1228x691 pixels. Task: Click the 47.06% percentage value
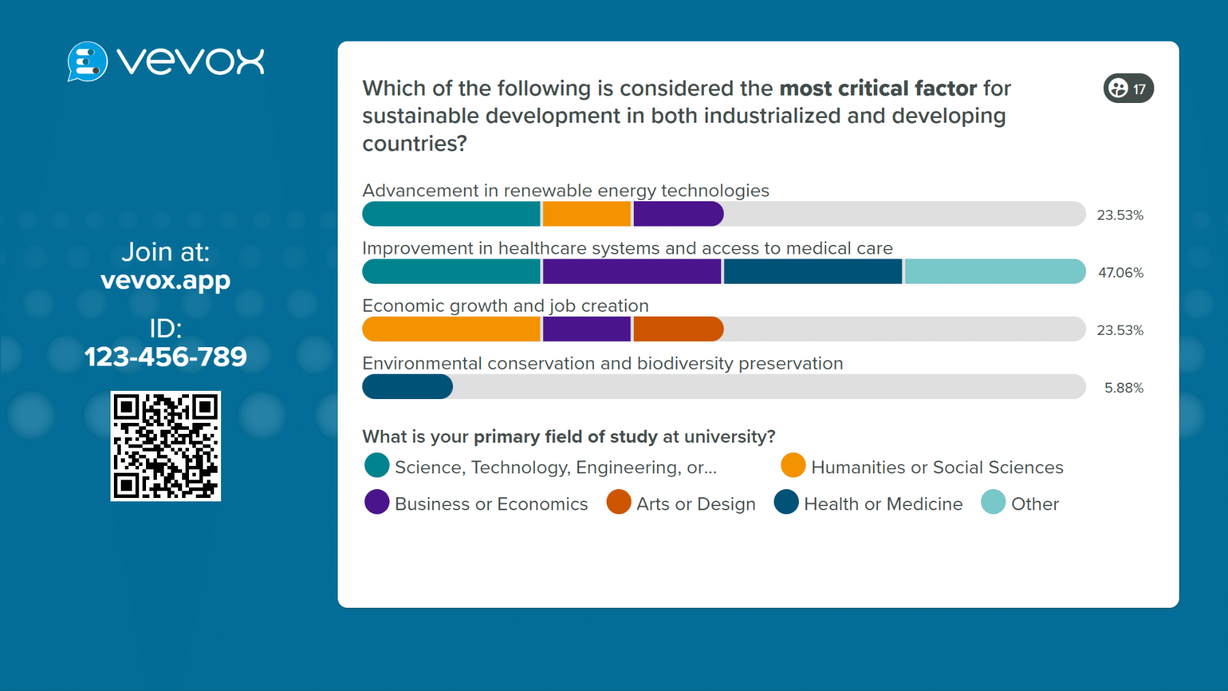(1120, 273)
